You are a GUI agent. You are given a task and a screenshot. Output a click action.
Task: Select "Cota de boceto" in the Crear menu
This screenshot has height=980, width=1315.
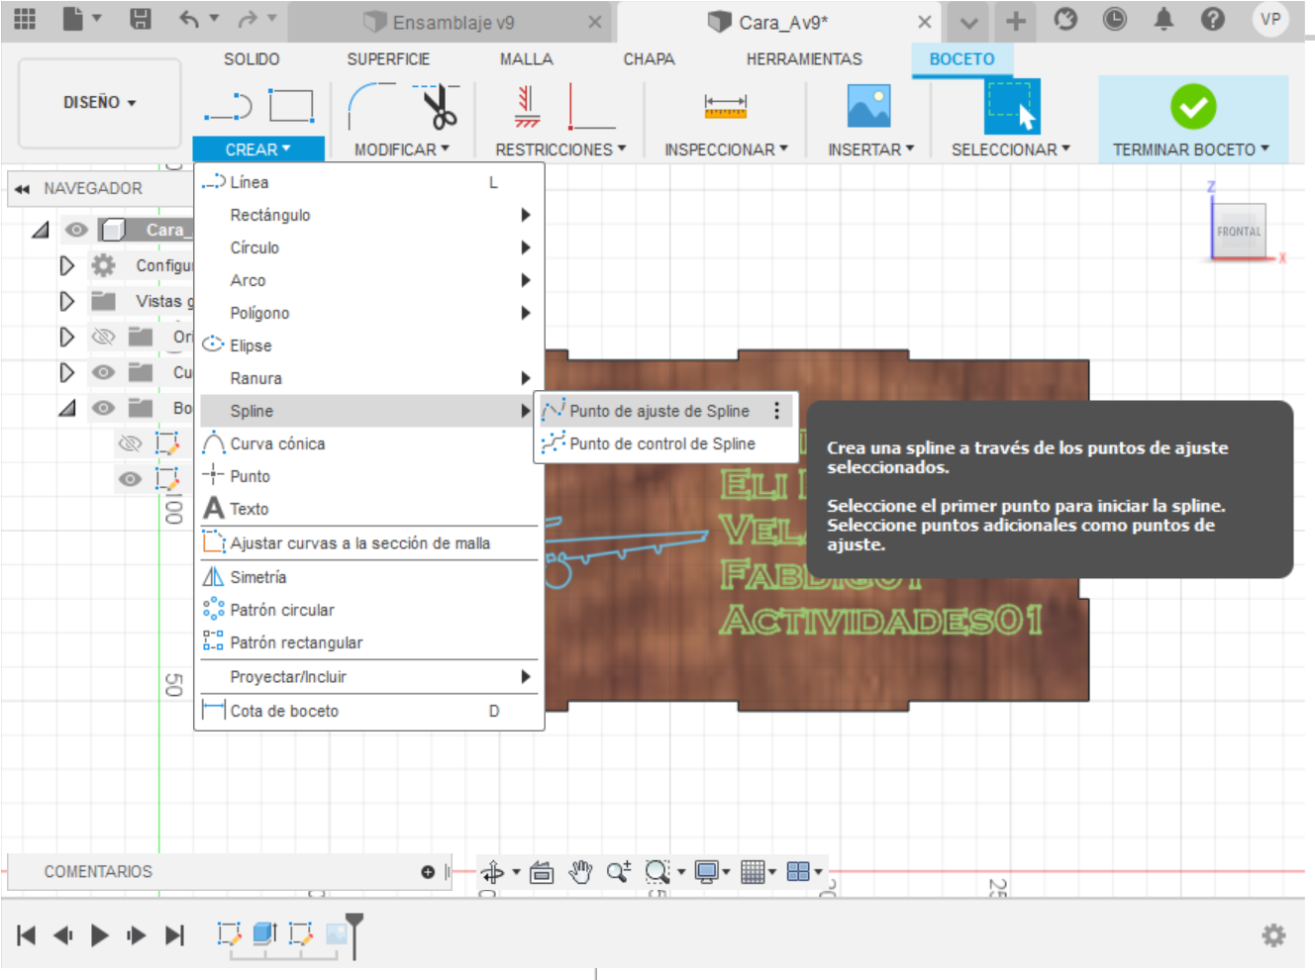pyautogui.click(x=369, y=711)
